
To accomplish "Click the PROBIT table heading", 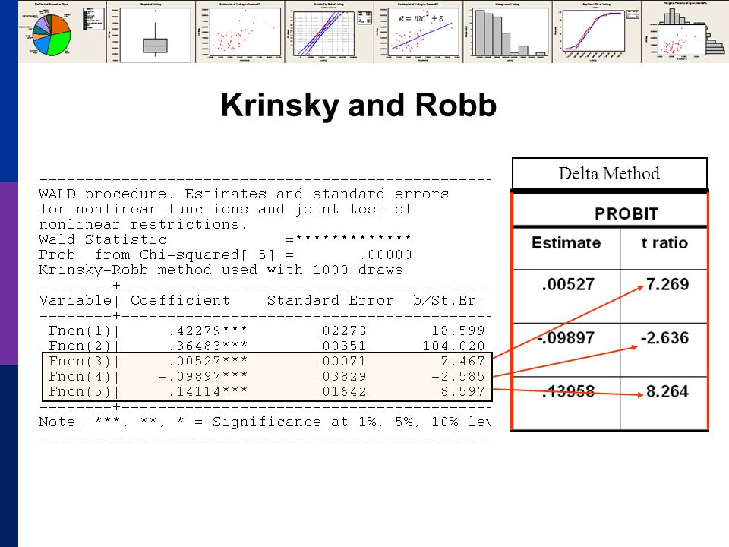I will 626,214.
